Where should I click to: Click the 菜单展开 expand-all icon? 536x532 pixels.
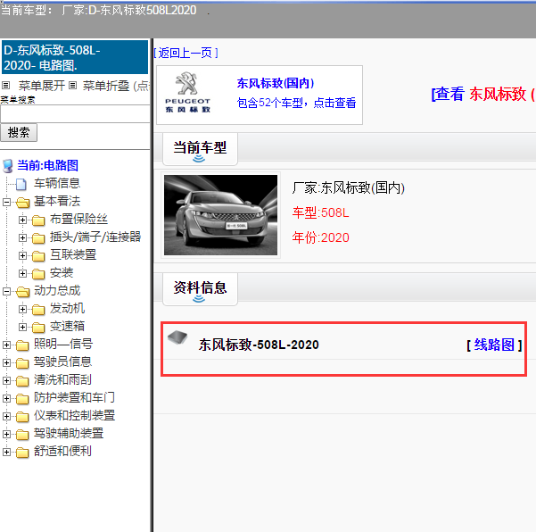[6, 85]
